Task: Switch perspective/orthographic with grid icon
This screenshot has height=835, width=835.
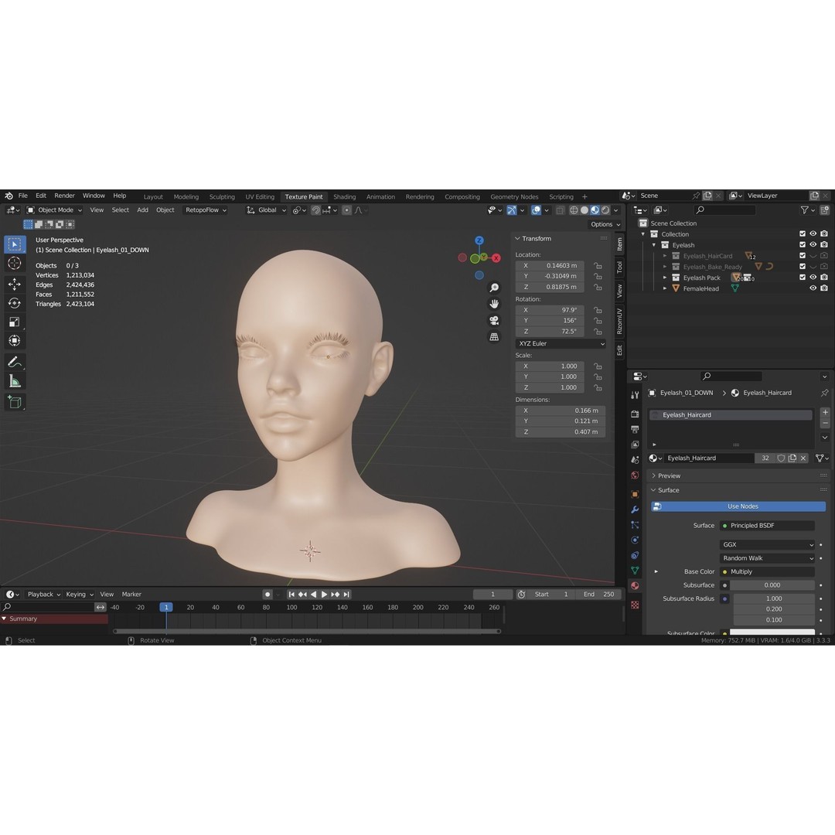Action: [494, 337]
